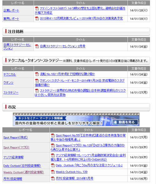Click date 14/01/31(金) in Daily Outlook row

pyautogui.click(x=139, y=166)
